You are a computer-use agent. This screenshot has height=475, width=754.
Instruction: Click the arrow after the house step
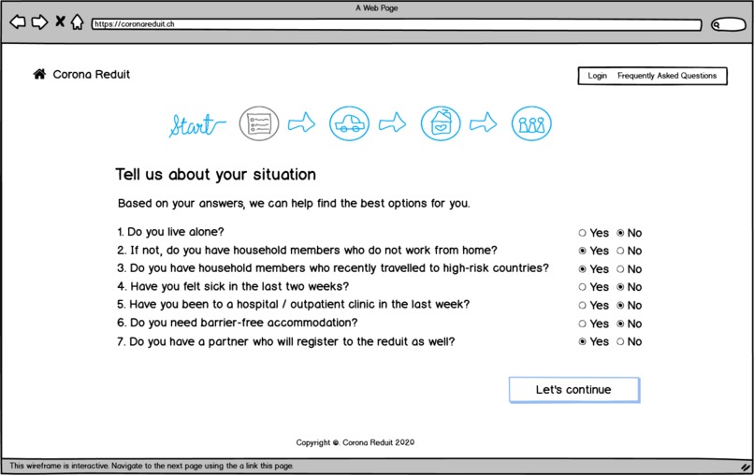point(484,122)
